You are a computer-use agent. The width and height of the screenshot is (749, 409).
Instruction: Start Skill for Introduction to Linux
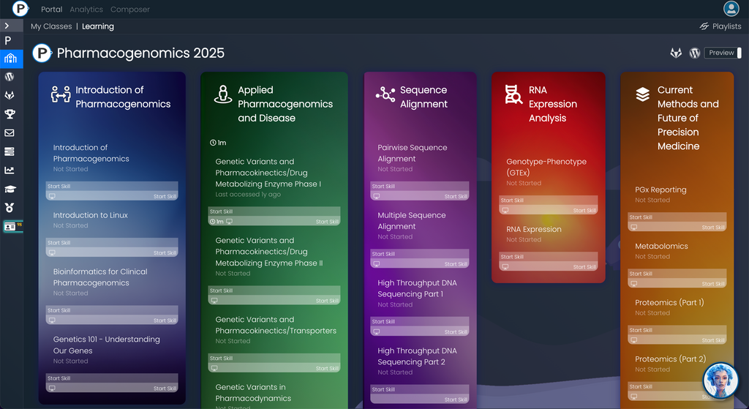112,247
